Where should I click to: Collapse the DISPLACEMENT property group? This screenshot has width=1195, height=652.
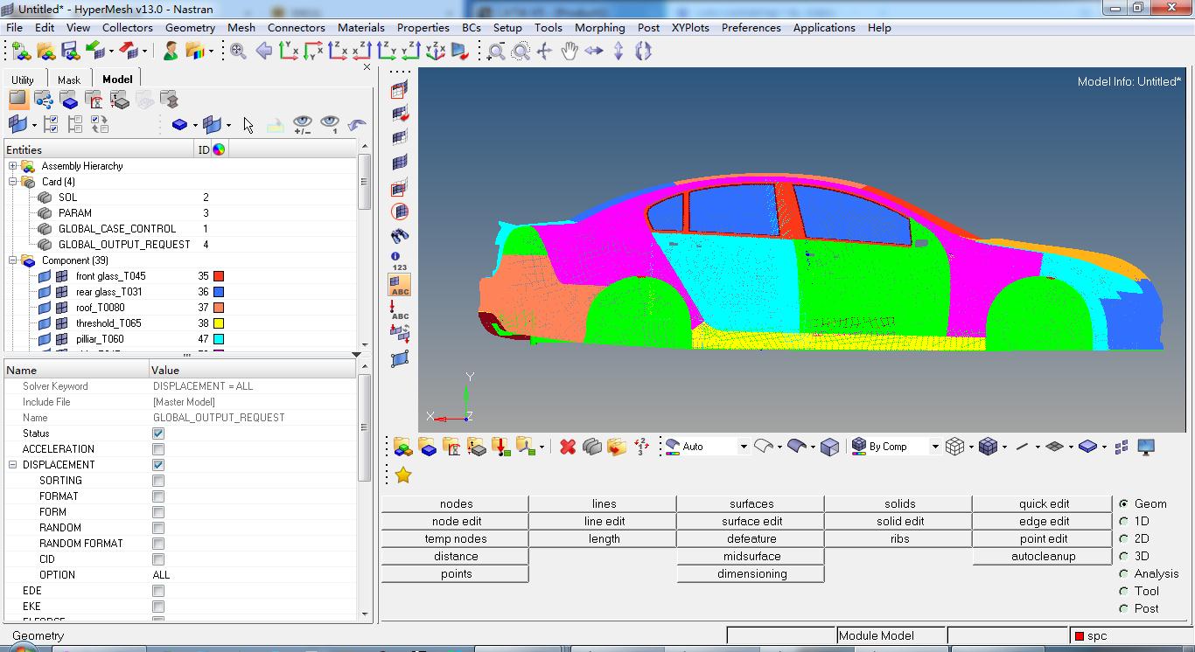[x=13, y=465]
